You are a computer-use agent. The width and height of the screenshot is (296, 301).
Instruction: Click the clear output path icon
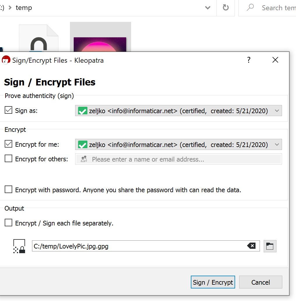[x=251, y=246]
